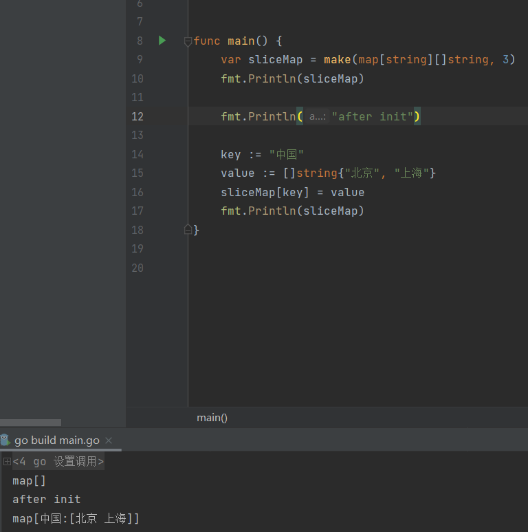528x532 pixels.
Task: Click line number 12 in the gutter
Action: click(137, 116)
